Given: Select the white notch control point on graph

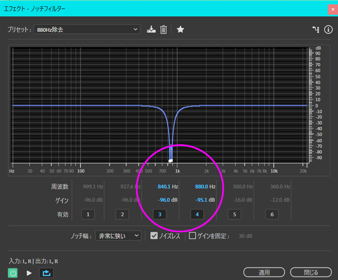Looking at the screenshot, I should tap(170, 161).
